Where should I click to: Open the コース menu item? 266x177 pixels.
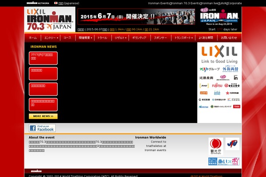tap(67, 38)
